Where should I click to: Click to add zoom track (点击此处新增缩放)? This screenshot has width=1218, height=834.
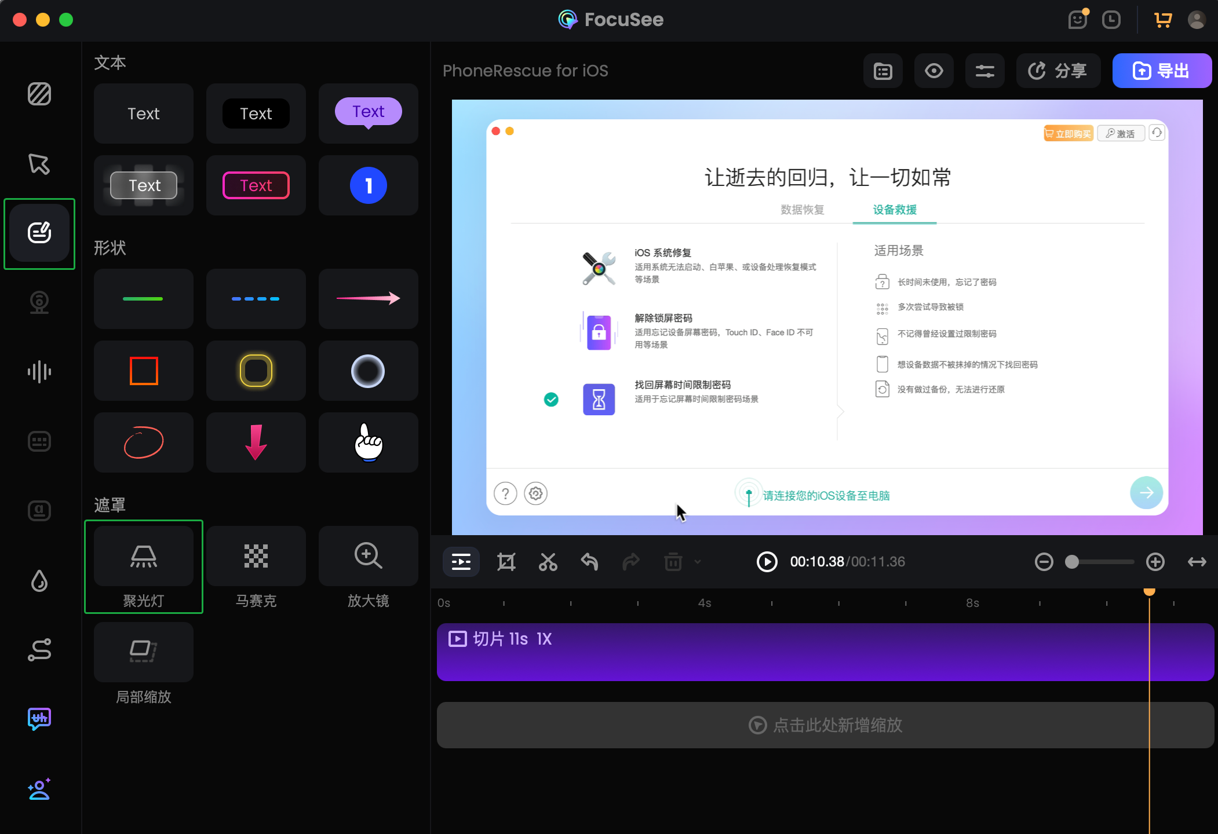(825, 725)
